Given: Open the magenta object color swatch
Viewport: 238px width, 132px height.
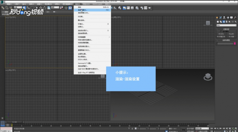Looking at the screenshot, I should [x=235, y=44].
